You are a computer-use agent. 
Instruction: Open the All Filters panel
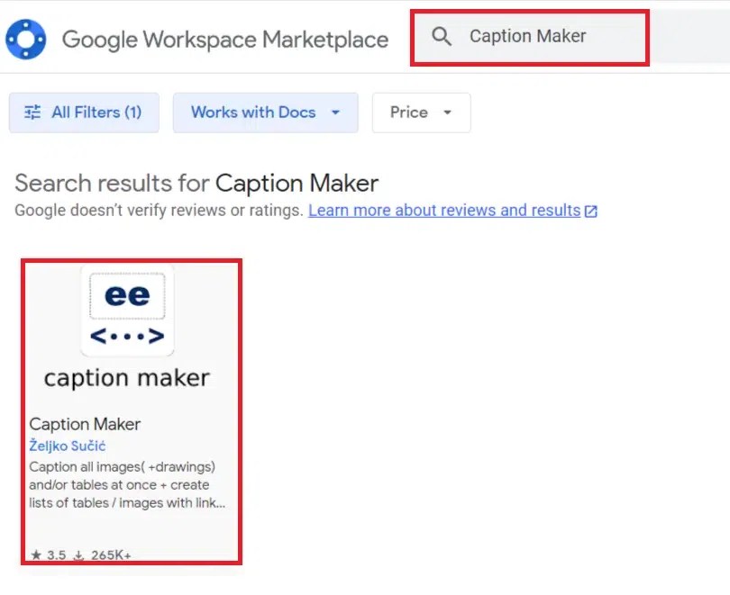(83, 112)
